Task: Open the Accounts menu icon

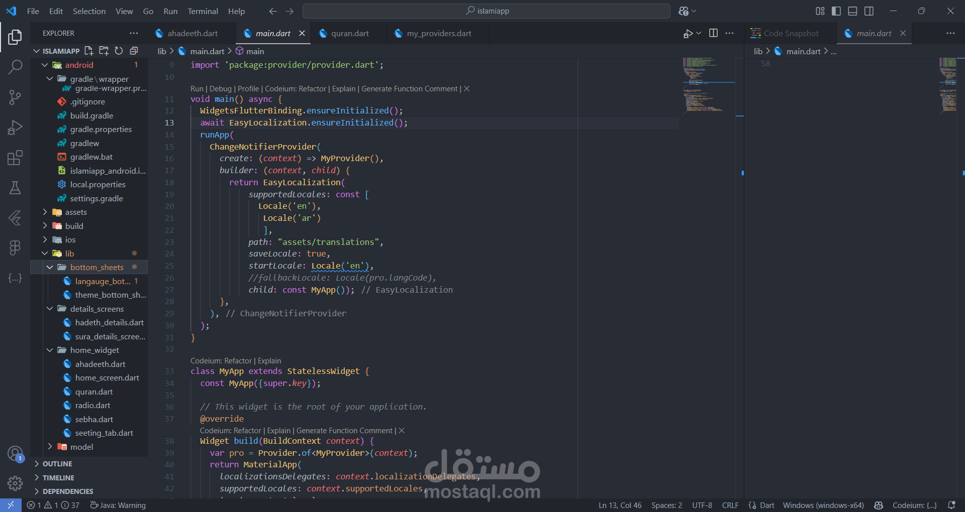Action: click(15, 453)
